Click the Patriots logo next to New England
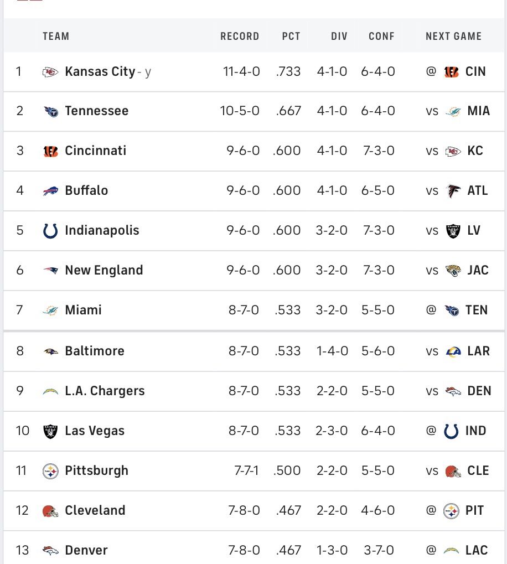 pos(50,271)
